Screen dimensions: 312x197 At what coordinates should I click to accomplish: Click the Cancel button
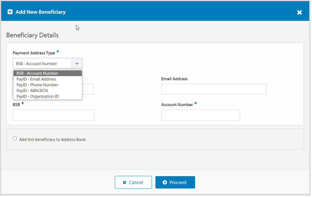pyautogui.click(x=133, y=182)
